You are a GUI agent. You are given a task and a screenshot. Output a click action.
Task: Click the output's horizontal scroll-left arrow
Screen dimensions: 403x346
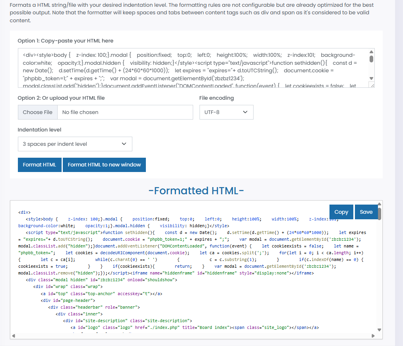coord(14,336)
